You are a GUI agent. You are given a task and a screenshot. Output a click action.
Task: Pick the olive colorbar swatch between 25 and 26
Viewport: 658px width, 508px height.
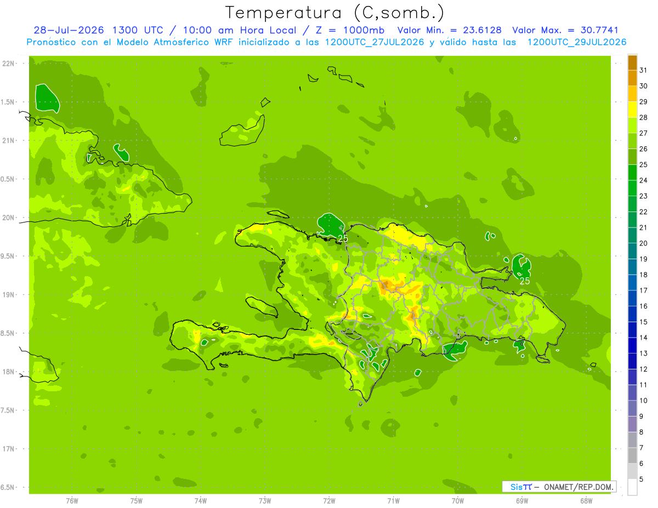click(x=632, y=157)
